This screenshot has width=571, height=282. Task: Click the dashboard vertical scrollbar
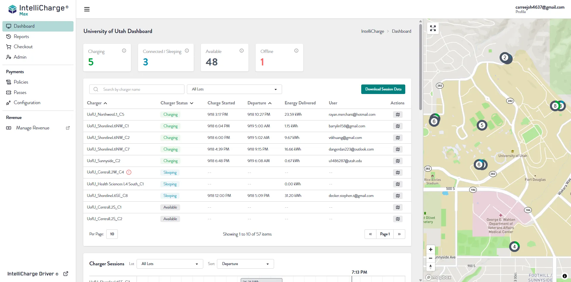(420, 67)
